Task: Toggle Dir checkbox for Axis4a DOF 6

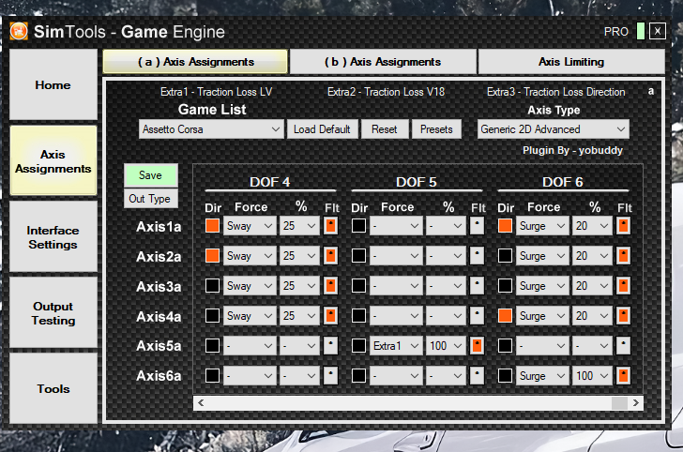Action: coord(506,316)
